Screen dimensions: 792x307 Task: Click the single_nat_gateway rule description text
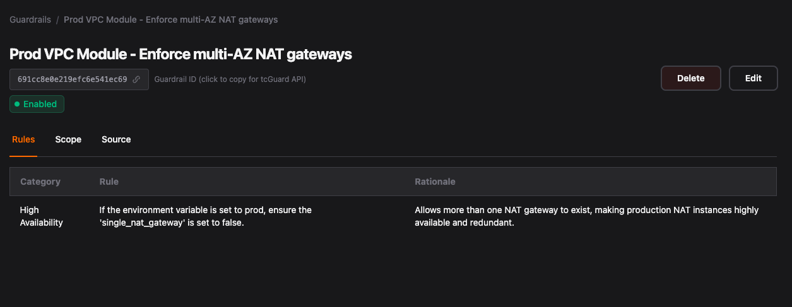coord(205,216)
